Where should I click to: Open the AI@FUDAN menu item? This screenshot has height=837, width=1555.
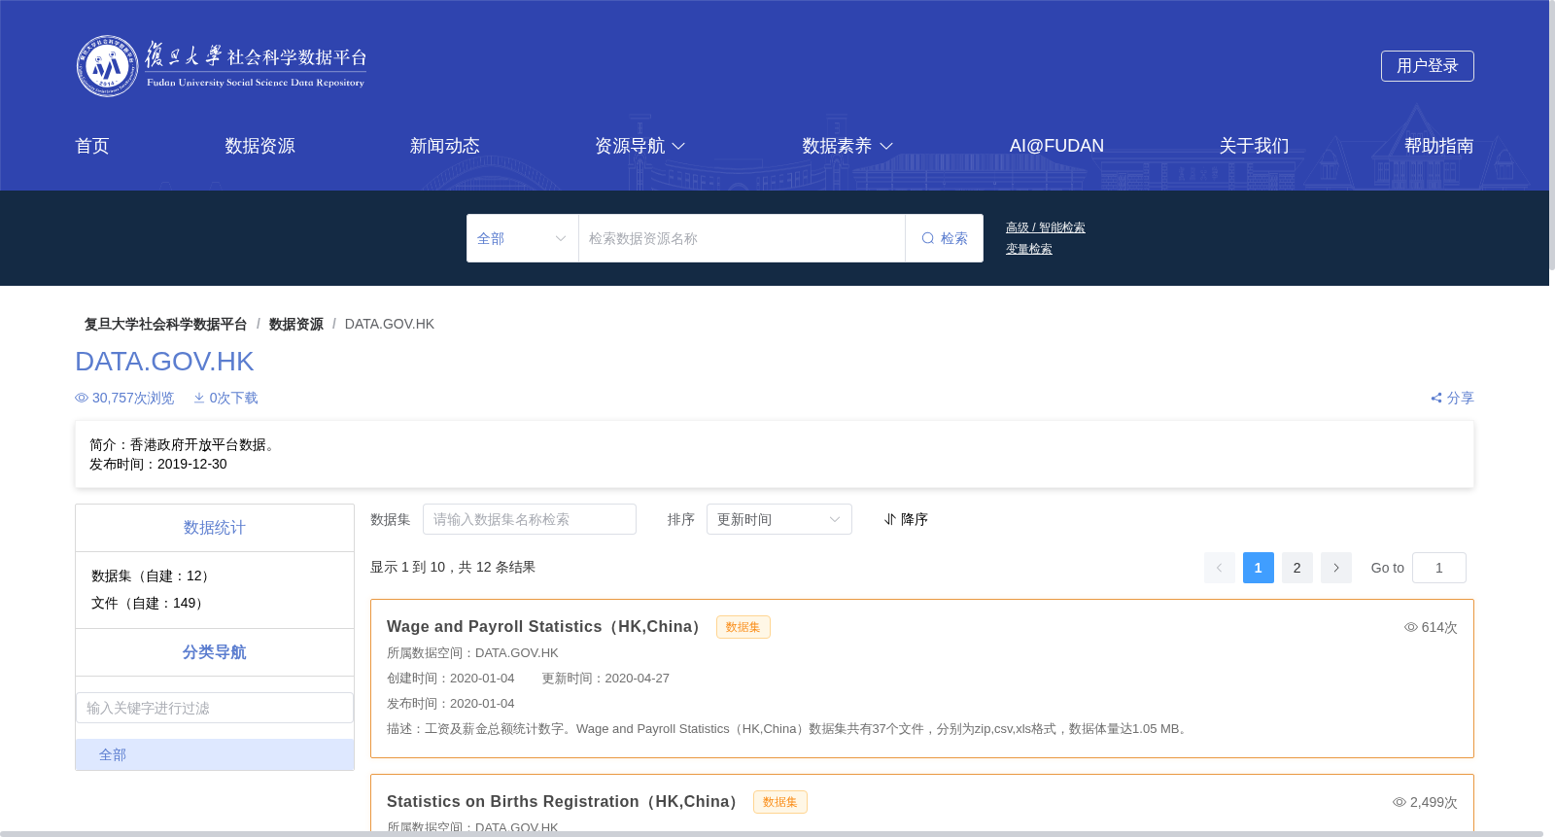(x=1056, y=146)
